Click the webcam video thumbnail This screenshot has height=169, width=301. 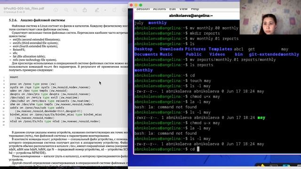click(x=270, y=17)
